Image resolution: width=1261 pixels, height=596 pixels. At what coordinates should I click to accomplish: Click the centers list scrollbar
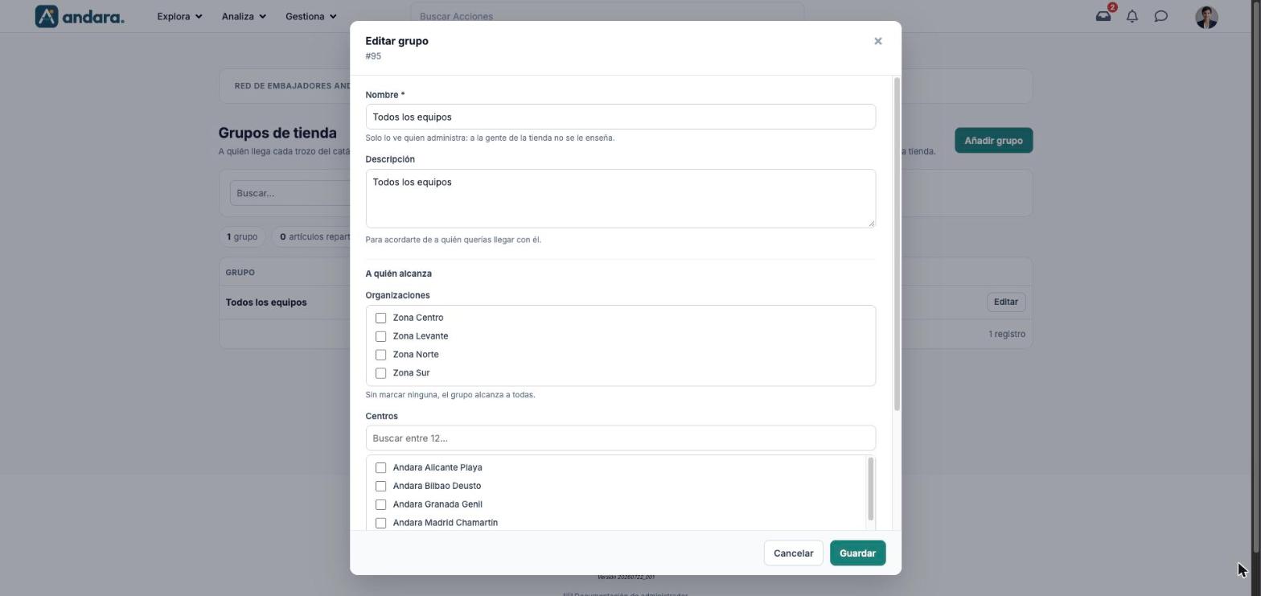pyautogui.click(x=870, y=489)
